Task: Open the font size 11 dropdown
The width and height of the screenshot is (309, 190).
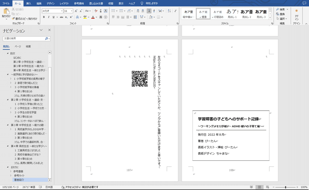Action: point(72,11)
